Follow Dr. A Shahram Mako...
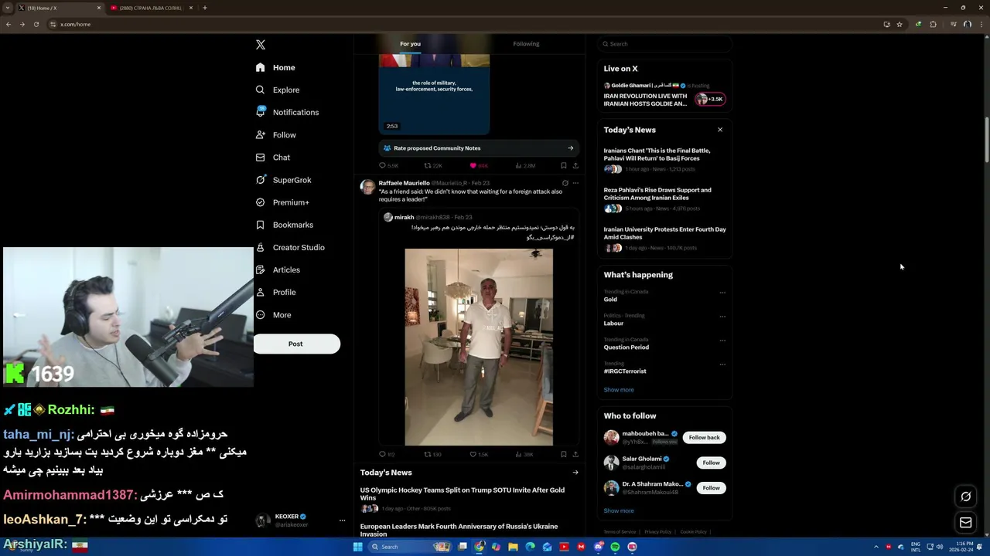 tap(711, 488)
